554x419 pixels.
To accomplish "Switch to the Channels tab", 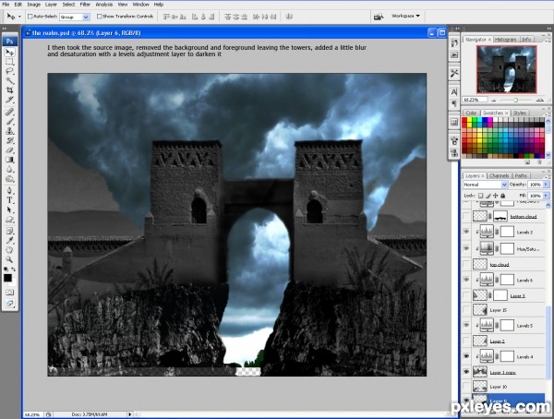I will (499, 175).
